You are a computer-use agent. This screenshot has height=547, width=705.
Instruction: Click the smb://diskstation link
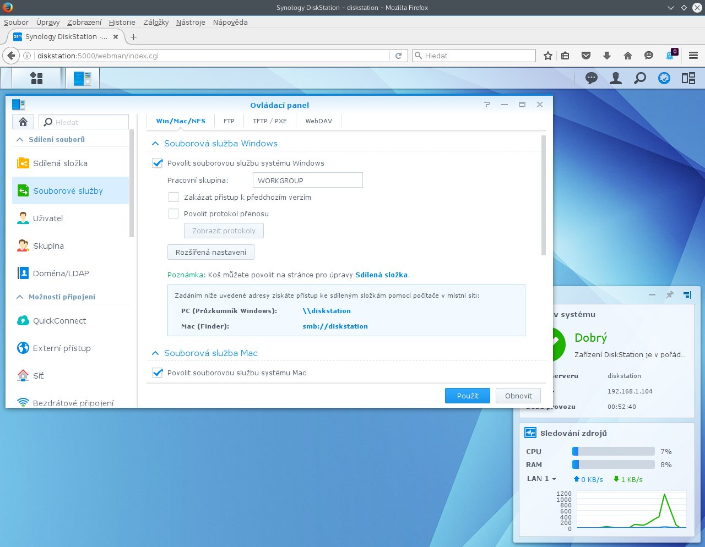pos(335,326)
